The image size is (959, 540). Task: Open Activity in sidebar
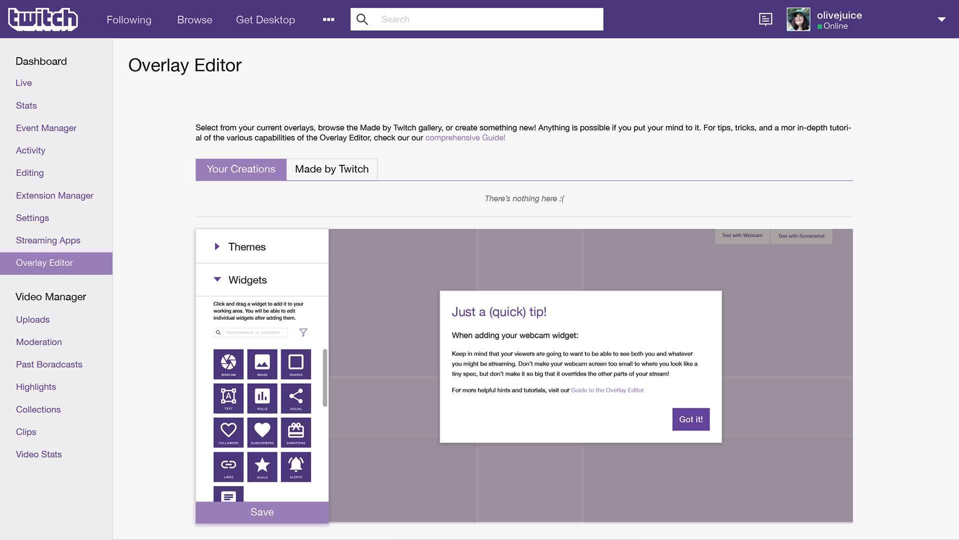[30, 150]
